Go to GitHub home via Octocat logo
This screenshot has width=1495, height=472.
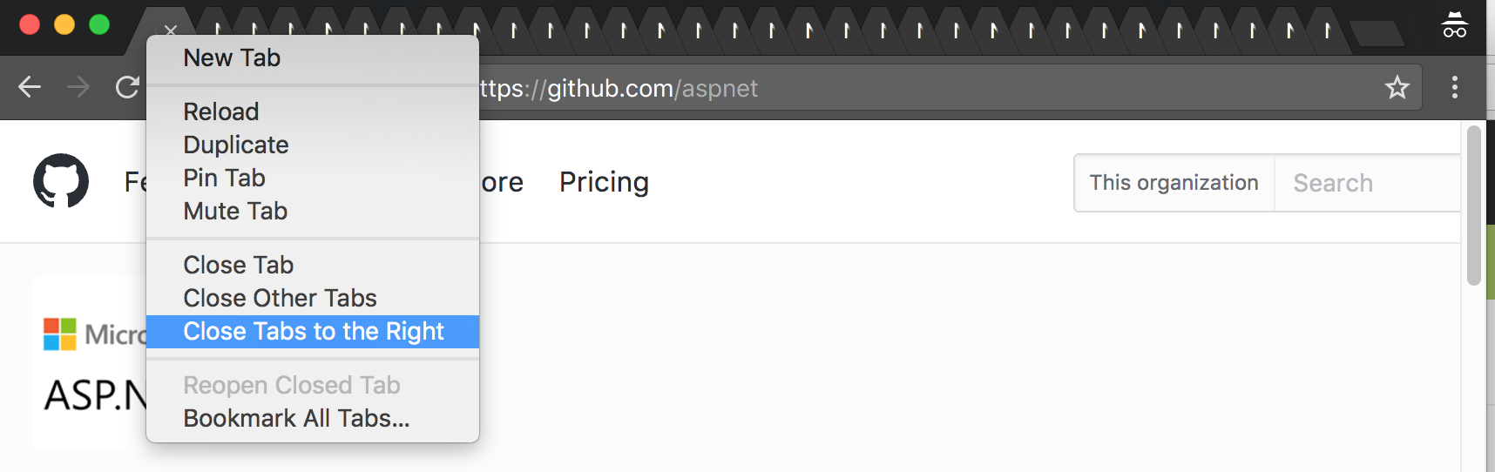click(x=61, y=181)
